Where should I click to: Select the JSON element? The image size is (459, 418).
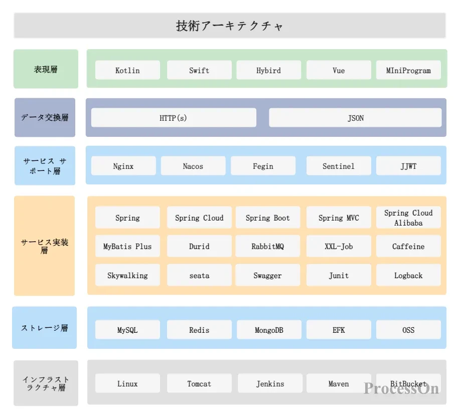point(356,118)
